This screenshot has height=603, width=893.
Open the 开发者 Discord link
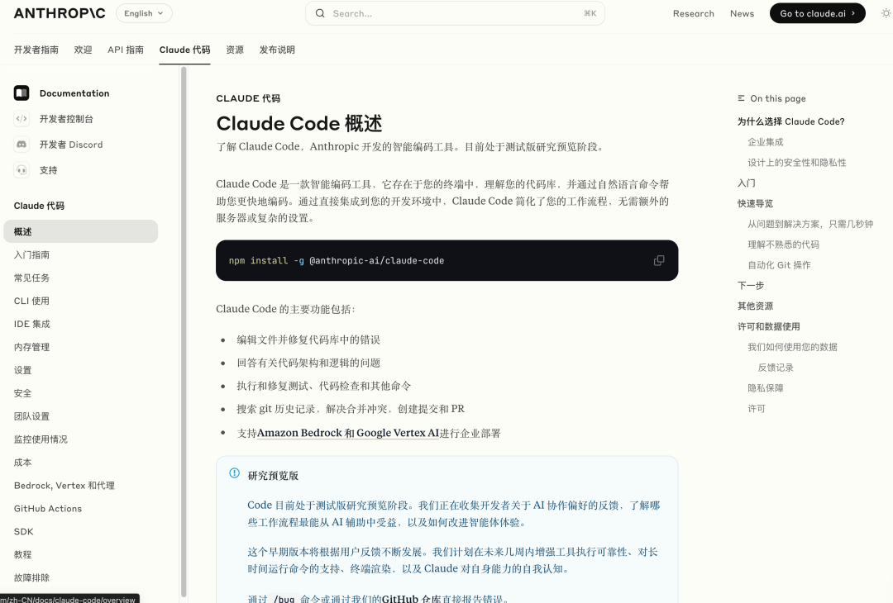tap(70, 145)
